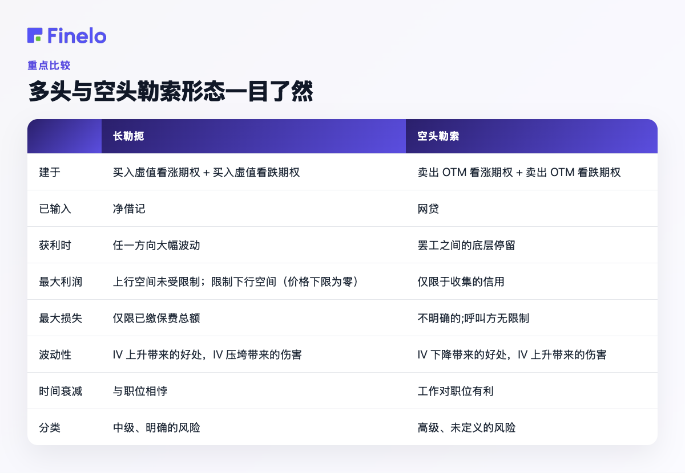Select the '分类' row label
This screenshot has width=685, height=473.
50,427
